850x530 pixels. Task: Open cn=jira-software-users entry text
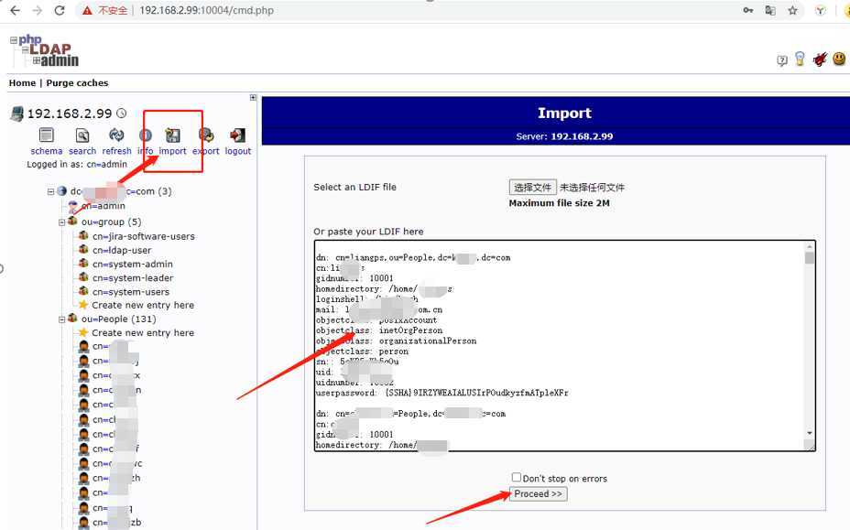tap(144, 236)
